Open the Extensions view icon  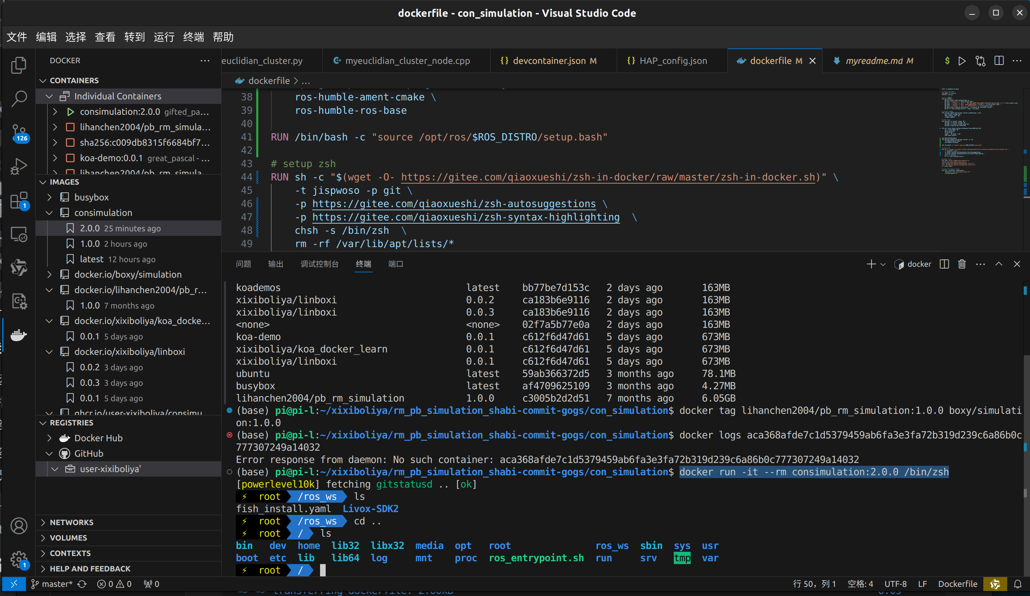(x=18, y=200)
